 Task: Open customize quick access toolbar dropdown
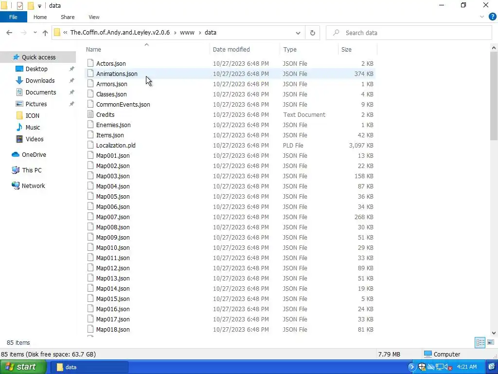click(x=39, y=6)
